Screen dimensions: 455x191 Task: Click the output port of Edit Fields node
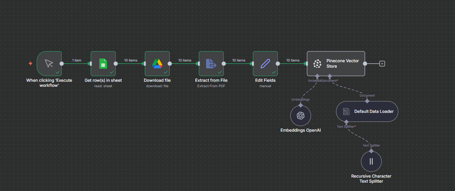point(278,63)
